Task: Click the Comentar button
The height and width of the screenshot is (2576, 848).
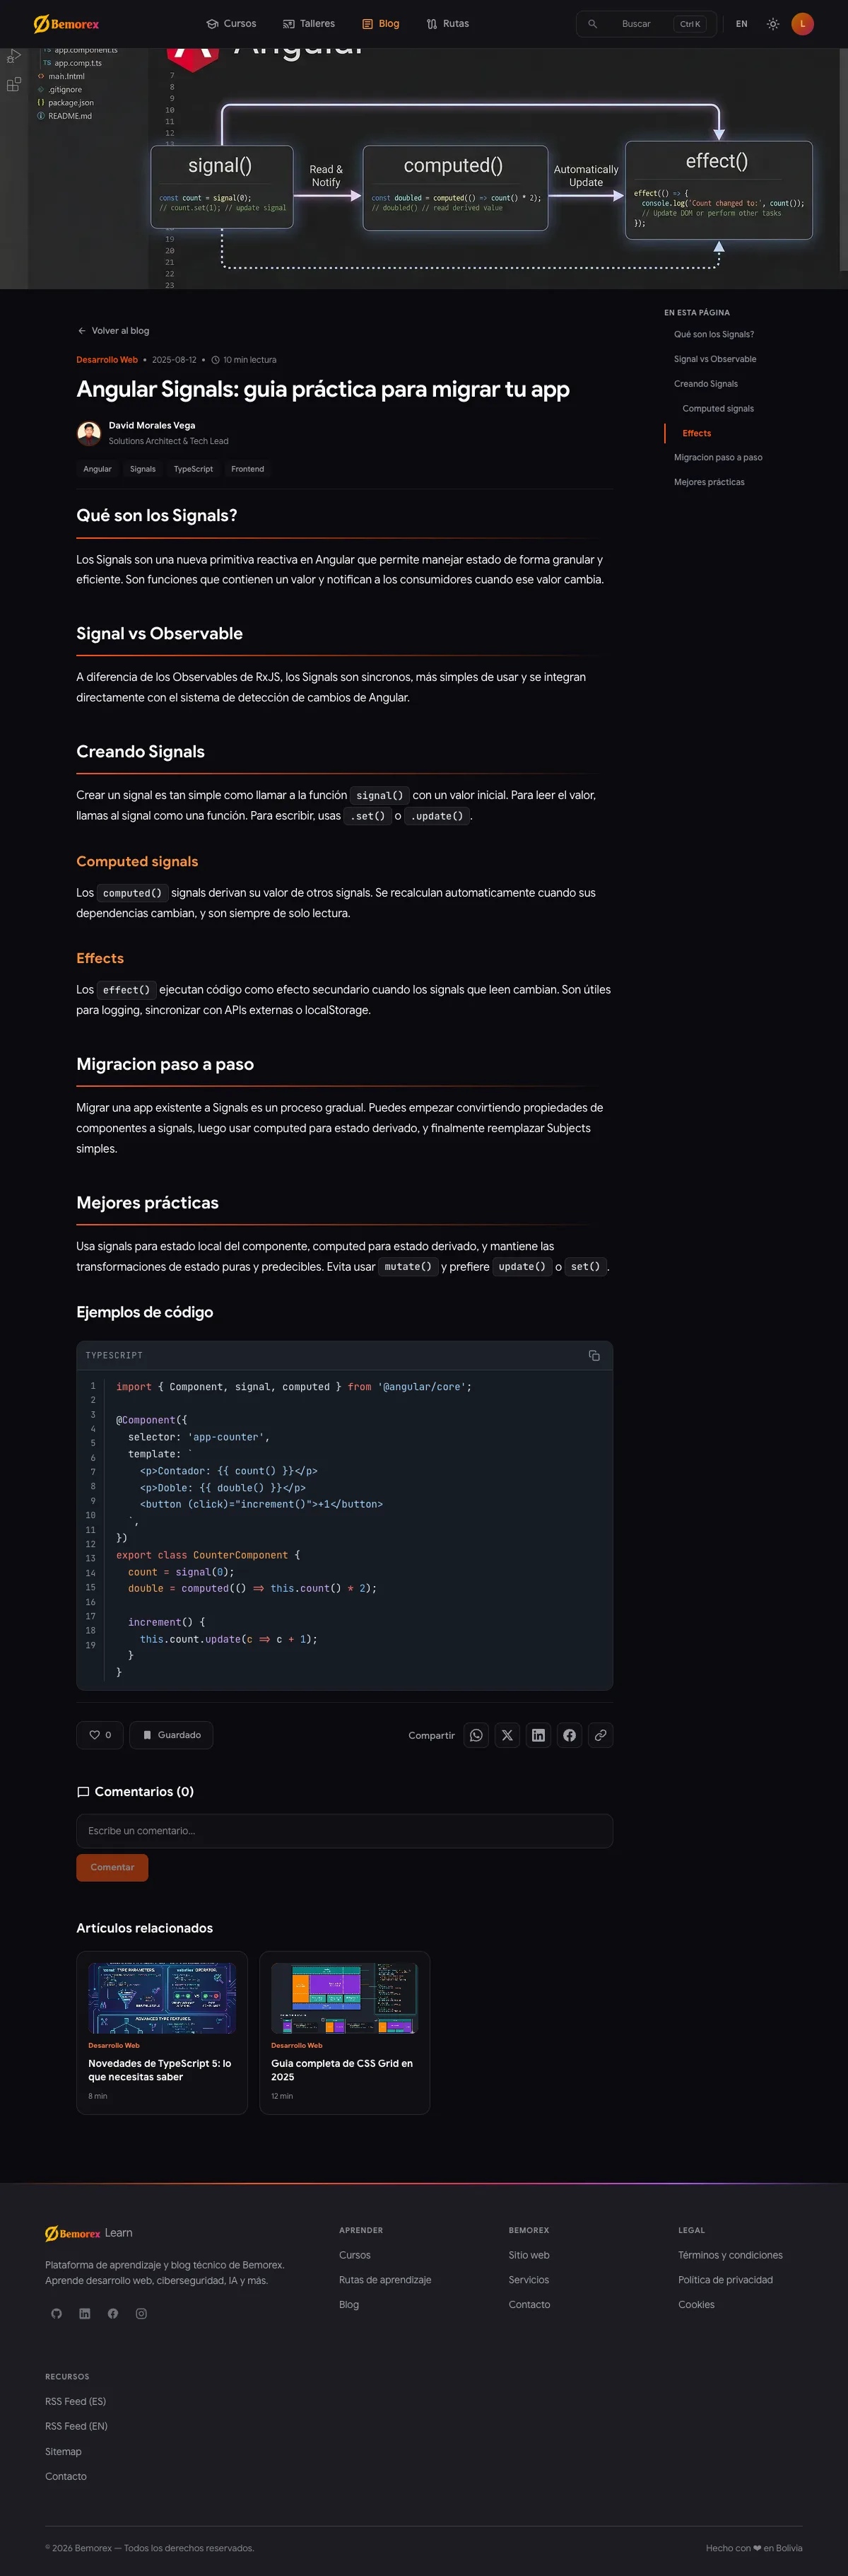Action: 112,1867
